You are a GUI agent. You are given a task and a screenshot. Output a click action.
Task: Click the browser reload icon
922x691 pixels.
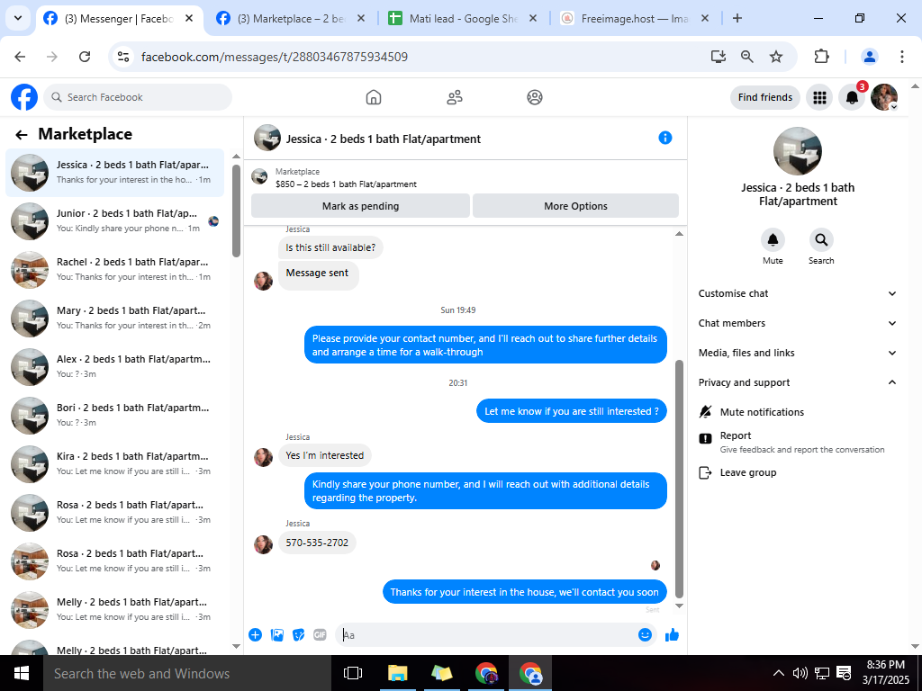coord(85,57)
